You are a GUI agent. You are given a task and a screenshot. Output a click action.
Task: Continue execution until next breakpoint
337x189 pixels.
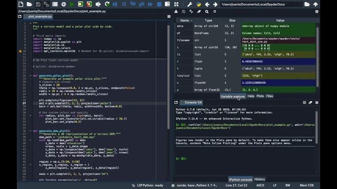pos(150,4)
